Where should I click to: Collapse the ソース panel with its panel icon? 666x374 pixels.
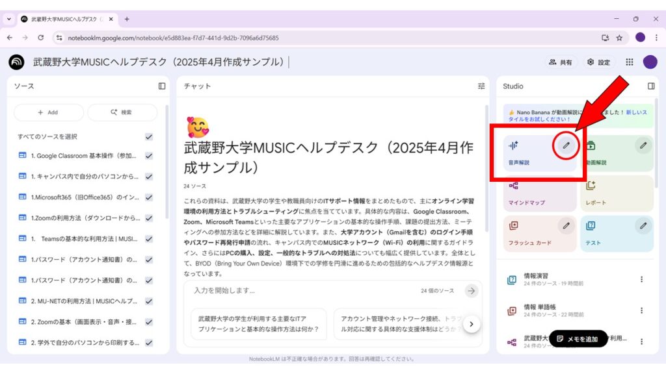click(x=162, y=86)
